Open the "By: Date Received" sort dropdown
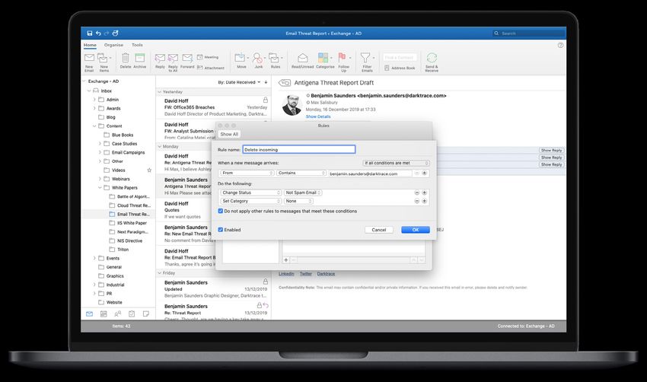This screenshot has height=382, width=647. [x=239, y=82]
